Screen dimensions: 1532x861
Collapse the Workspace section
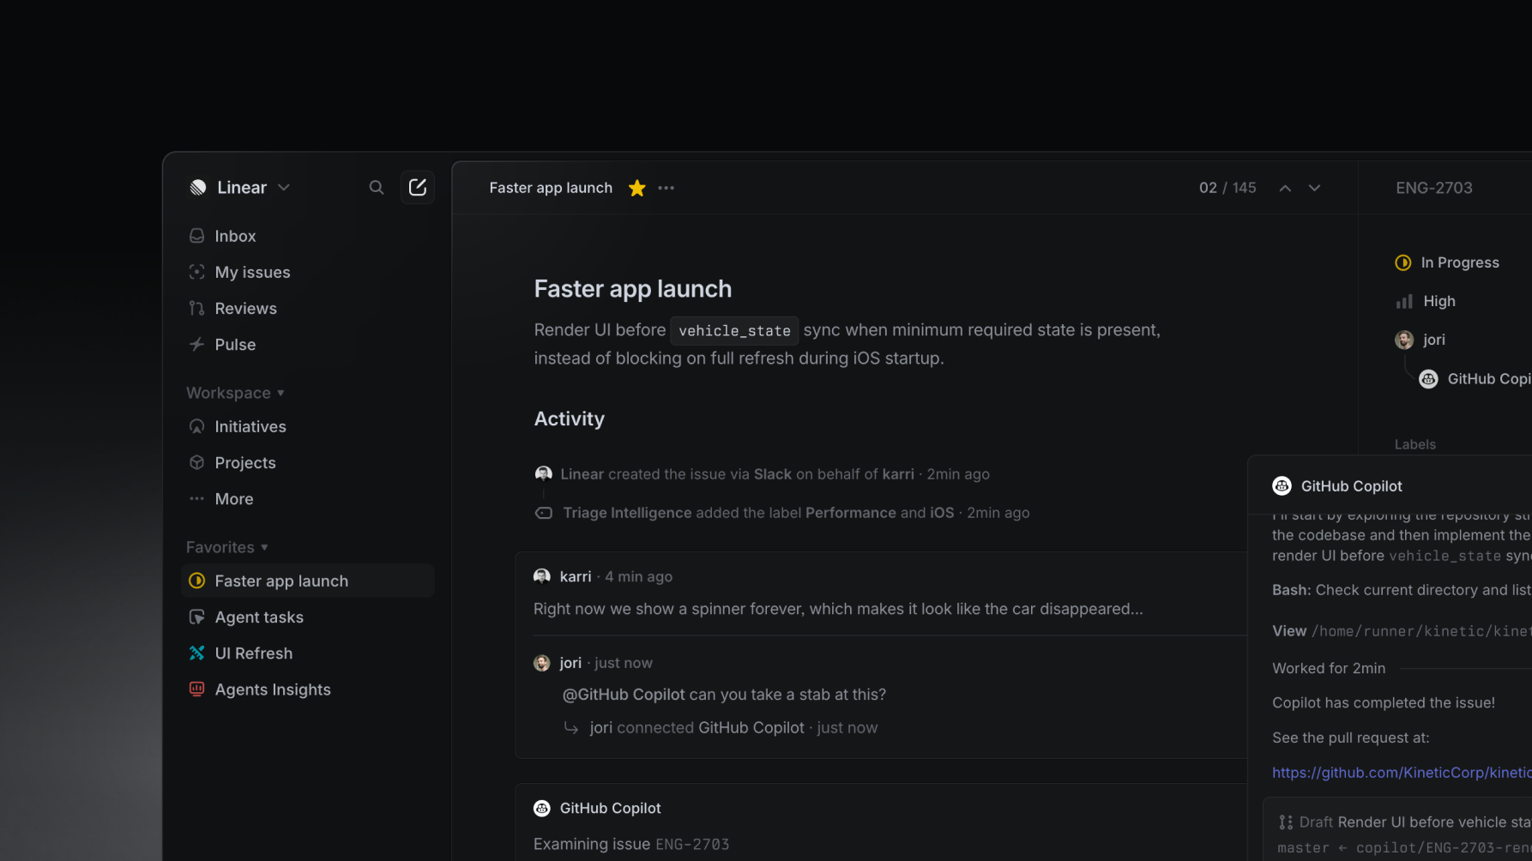pos(235,393)
